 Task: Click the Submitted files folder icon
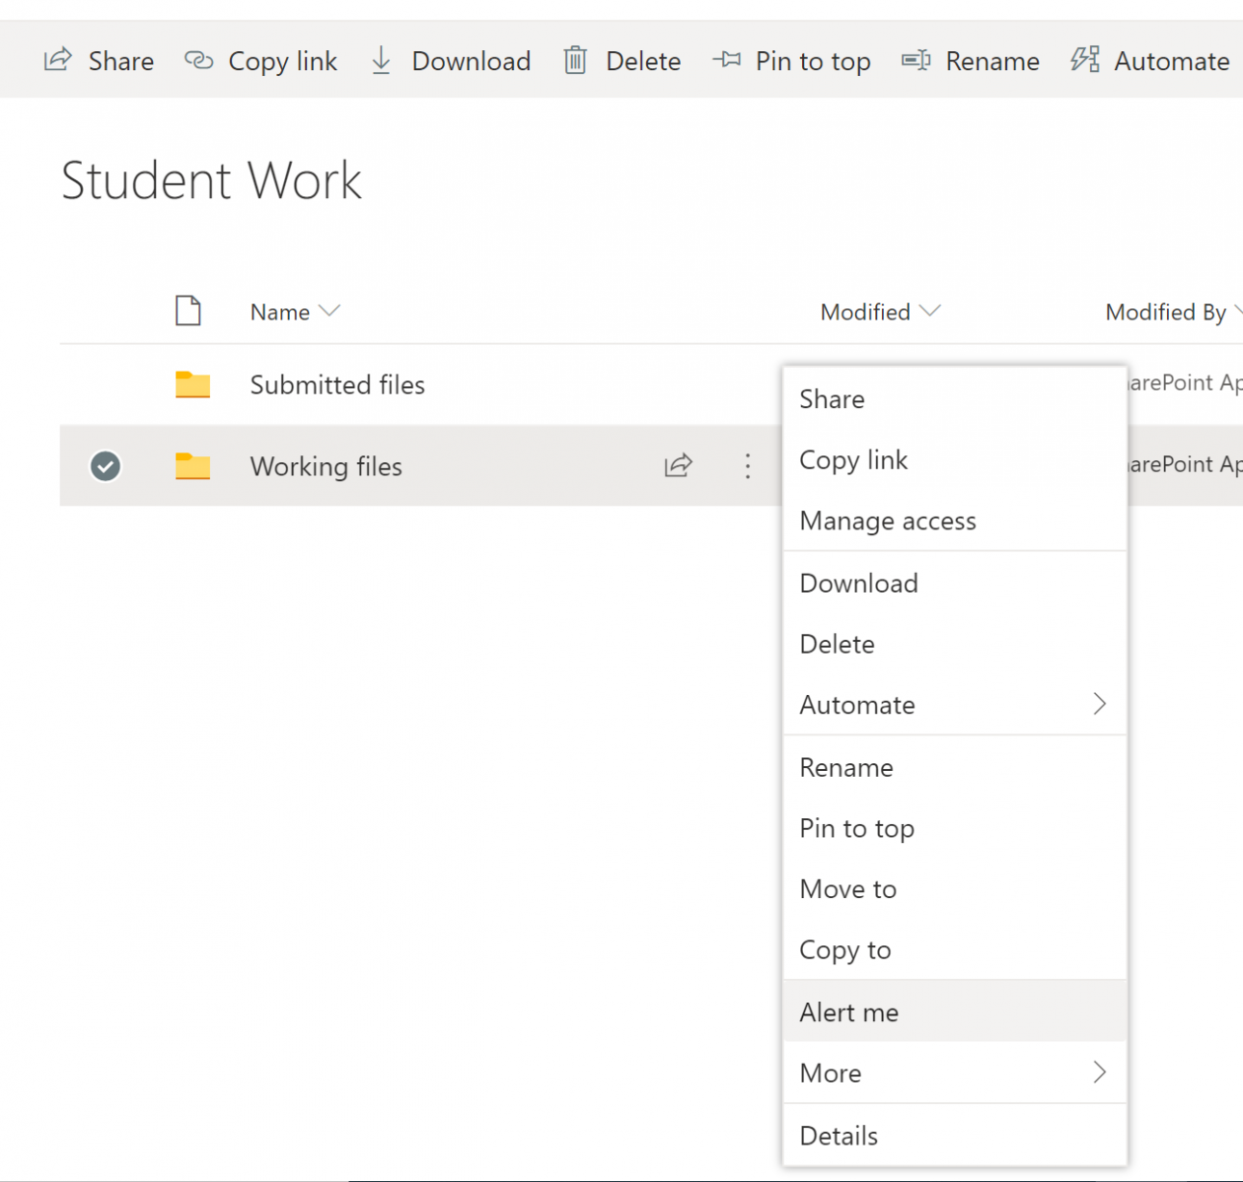pos(192,384)
